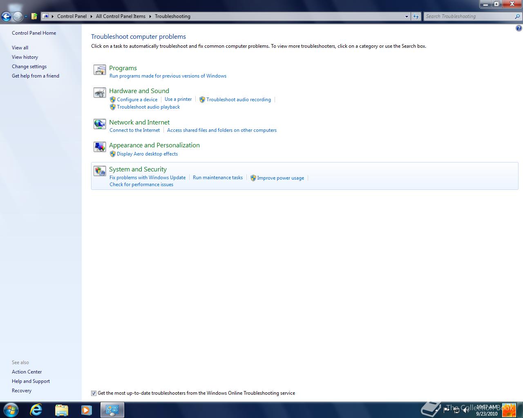
Task: Click the volume speaker tray icon
Action: pos(466,410)
